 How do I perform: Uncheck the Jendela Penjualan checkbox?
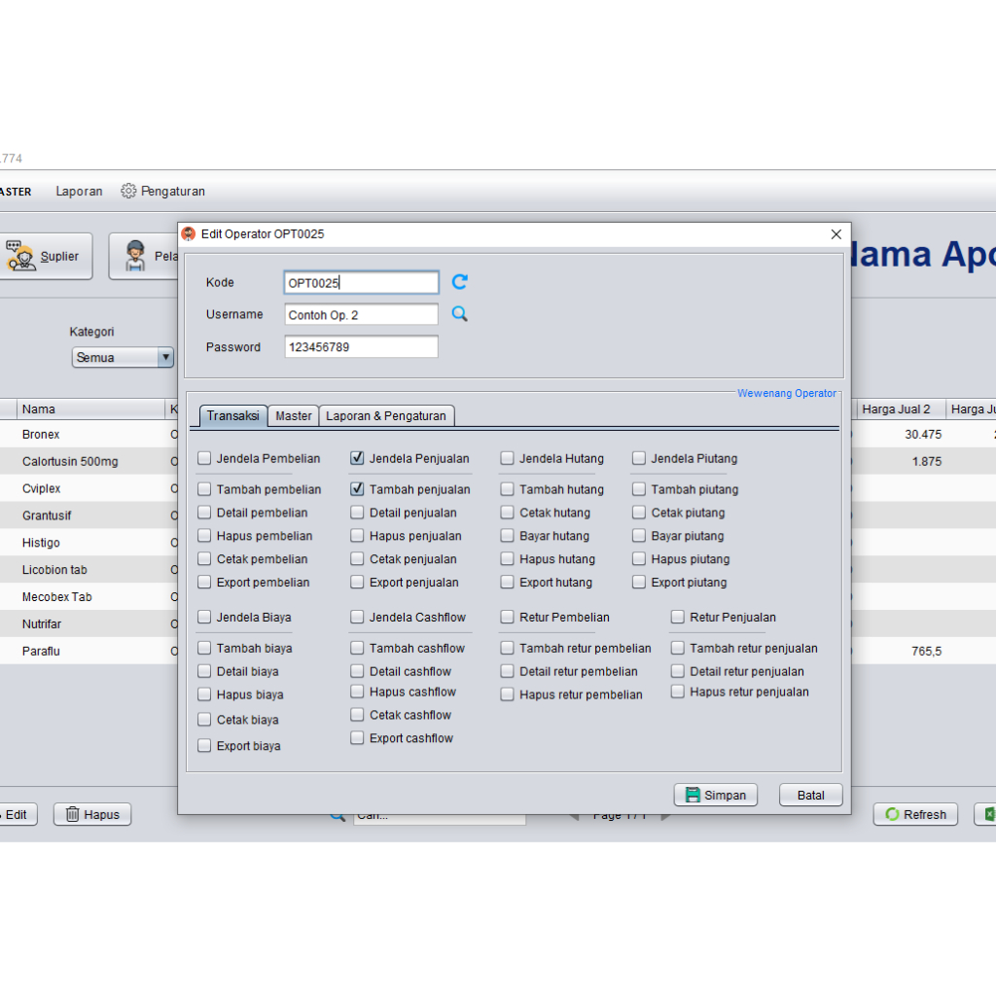[x=357, y=458]
